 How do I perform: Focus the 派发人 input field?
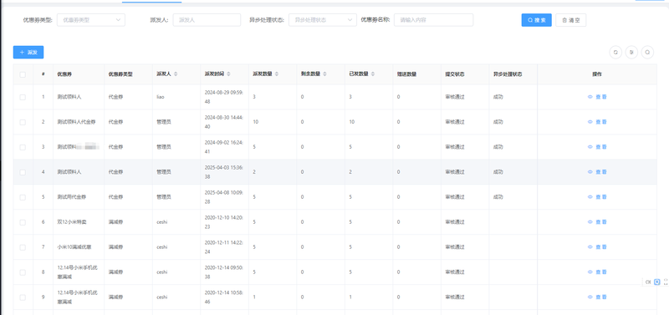tap(207, 20)
